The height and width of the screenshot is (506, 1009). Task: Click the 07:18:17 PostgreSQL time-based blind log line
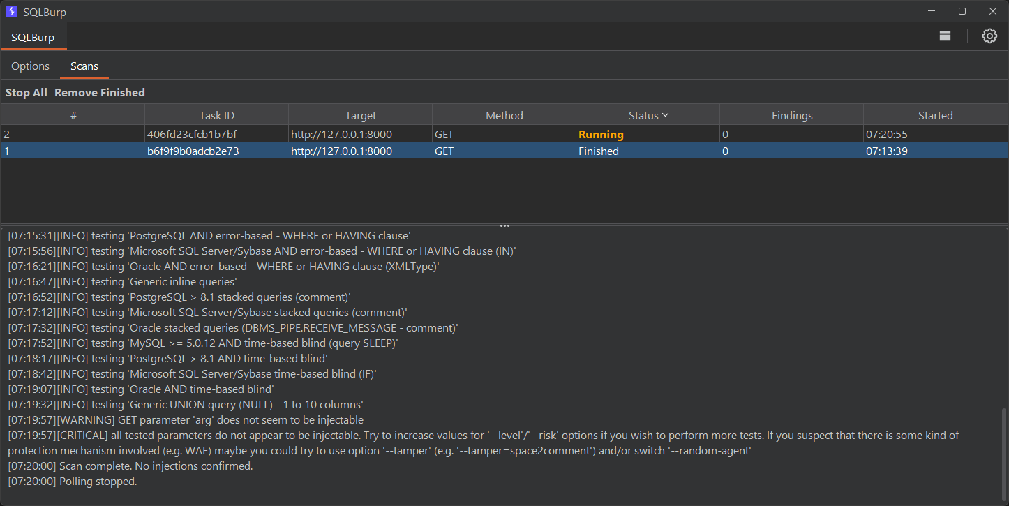click(x=167, y=359)
